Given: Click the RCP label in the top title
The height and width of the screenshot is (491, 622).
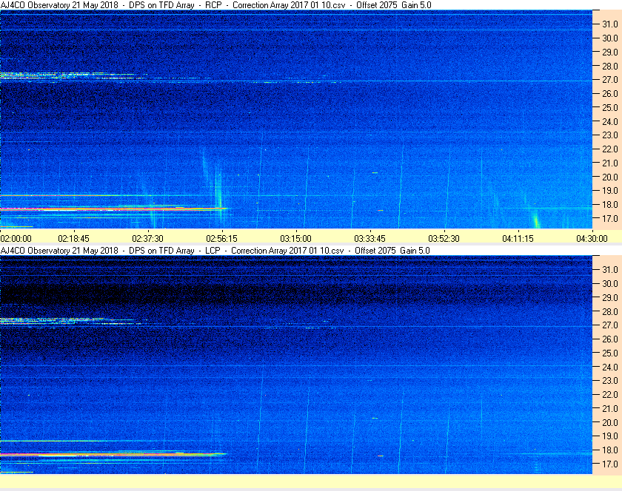Looking at the screenshot, I should (x=213, y=5).
